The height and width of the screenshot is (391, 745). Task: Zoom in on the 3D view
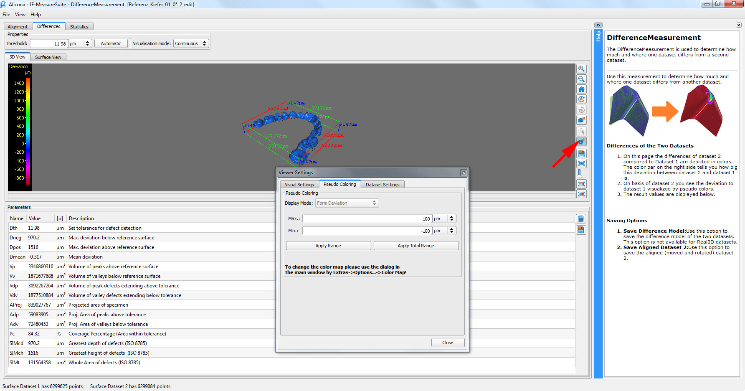(x=581, y=69)
